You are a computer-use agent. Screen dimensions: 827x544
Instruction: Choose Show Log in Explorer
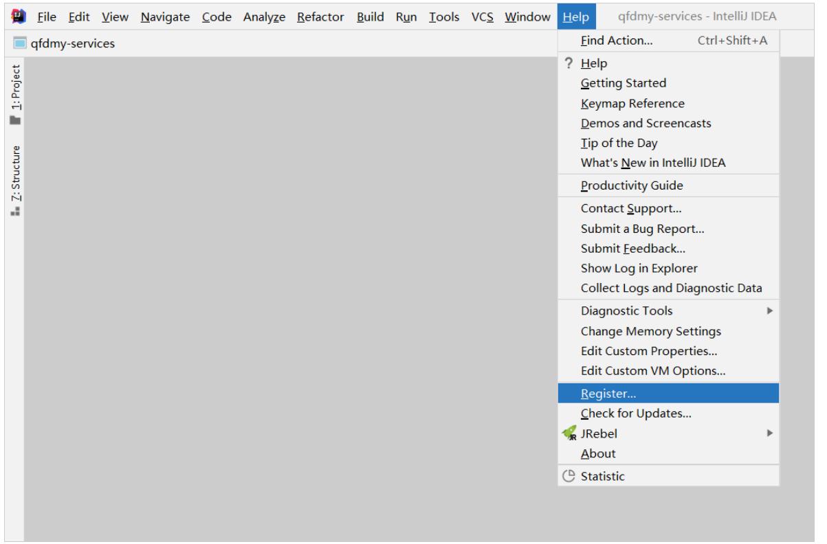pyautogui.click(x=639, y=268)
